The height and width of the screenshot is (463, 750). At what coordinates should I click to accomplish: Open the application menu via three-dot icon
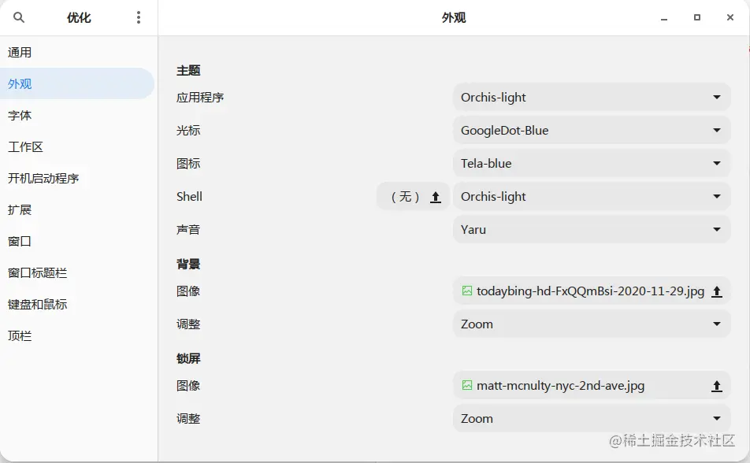click(x=139, y=17)
